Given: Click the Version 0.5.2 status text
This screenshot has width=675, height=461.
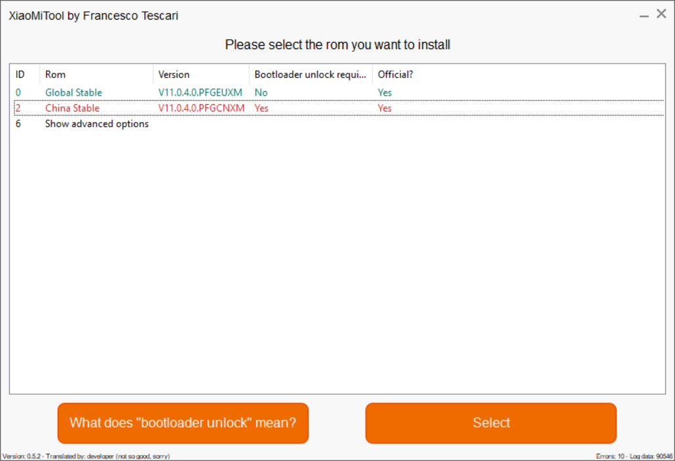Looking at the screenshot, I should click(86, 456).
